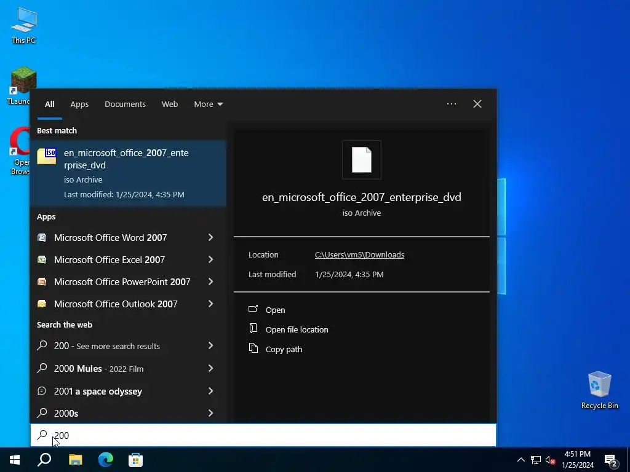Click the PowerPoint 2007 app icon
The width and height of the screenshot is (630, 472).
42,281
